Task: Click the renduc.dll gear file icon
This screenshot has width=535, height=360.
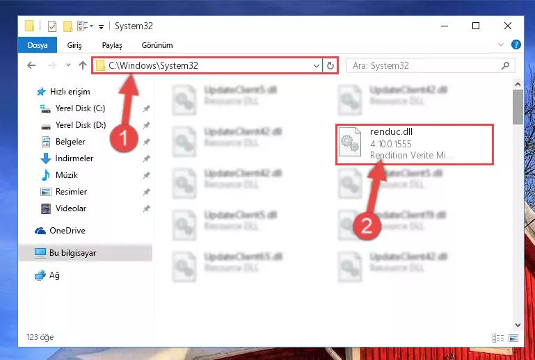Action: click(x=350, y=142)
